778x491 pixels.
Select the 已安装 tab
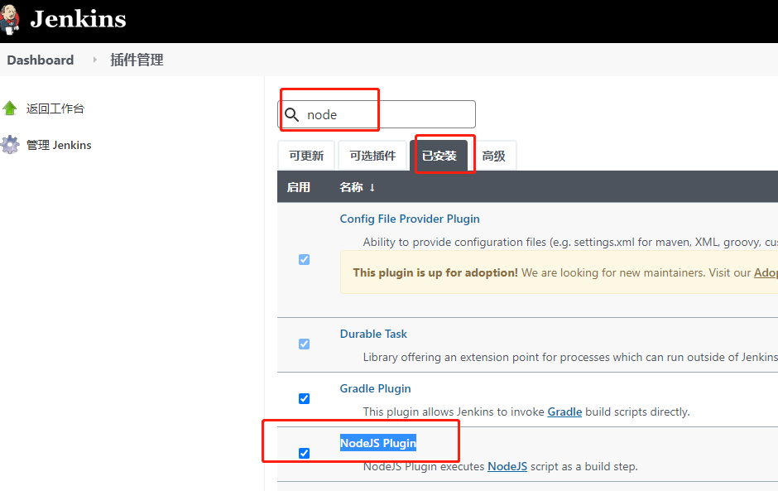(439, 156)
